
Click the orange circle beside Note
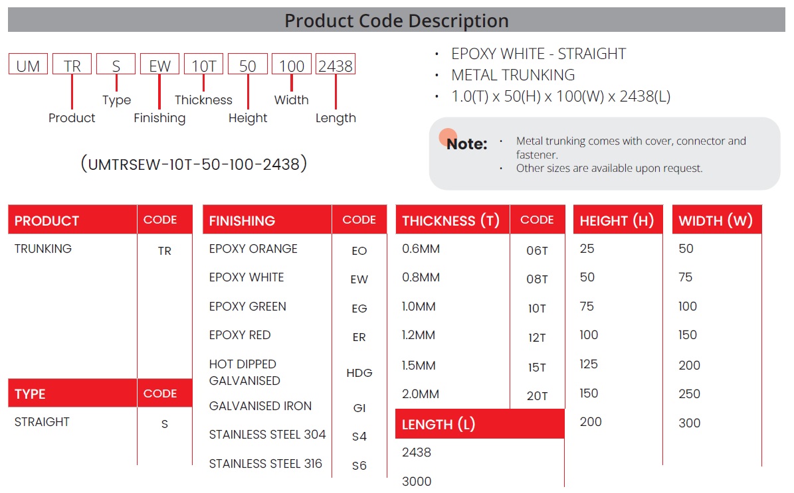pyautogui.click(x=448, y=136)
